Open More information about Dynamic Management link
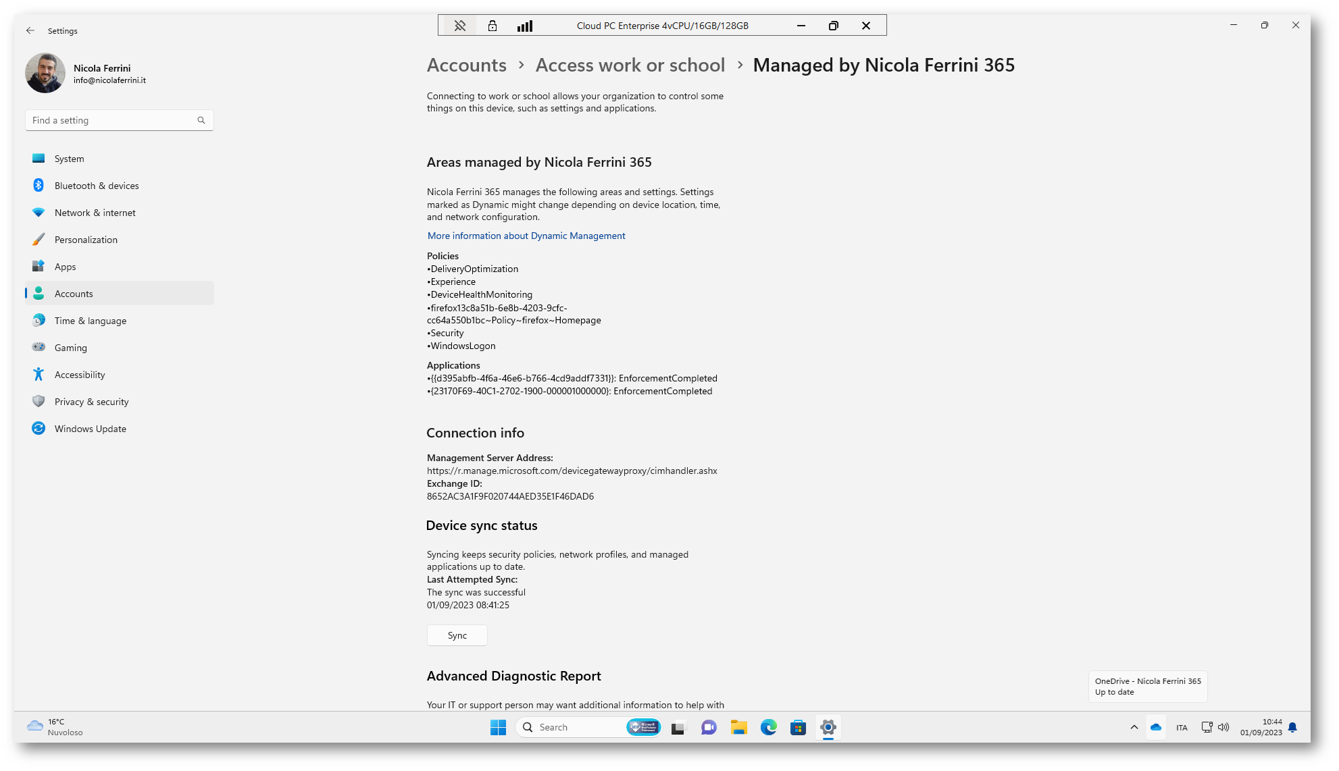 click(526, 236)
